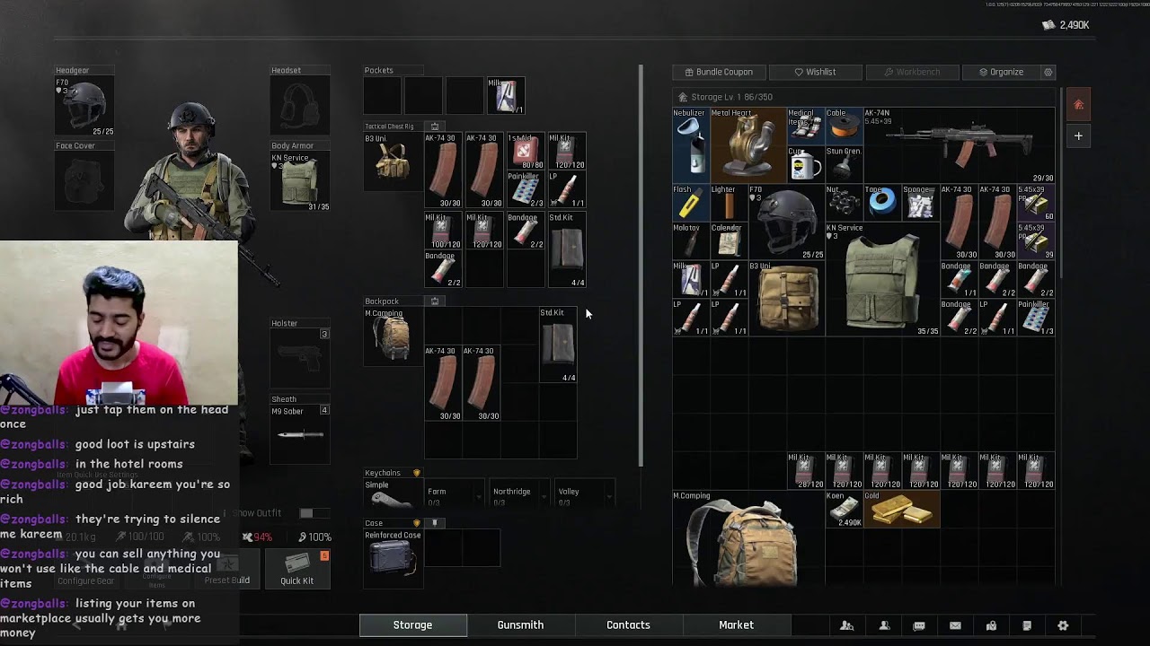Select the Nebulizer item in storage
The height and width of the screenshot is (646, 1150).
point(691,145)
